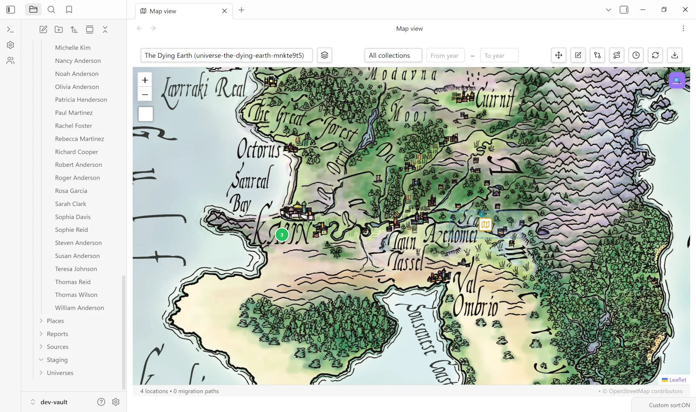Open Thomas Wilson note

pyautogui.click(x=76, y=295)
